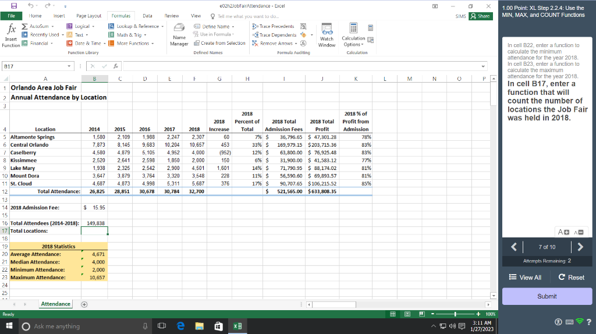596x334 pixels.
Task: Open Customize Quick Access Toolbar dropdown
Action: click(x=65, y=6)
